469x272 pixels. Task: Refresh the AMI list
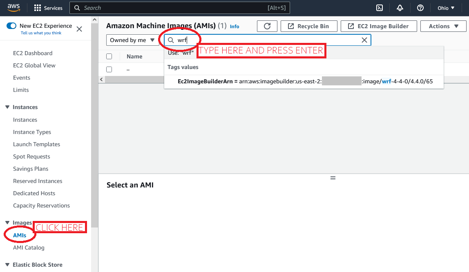[267, 26]
